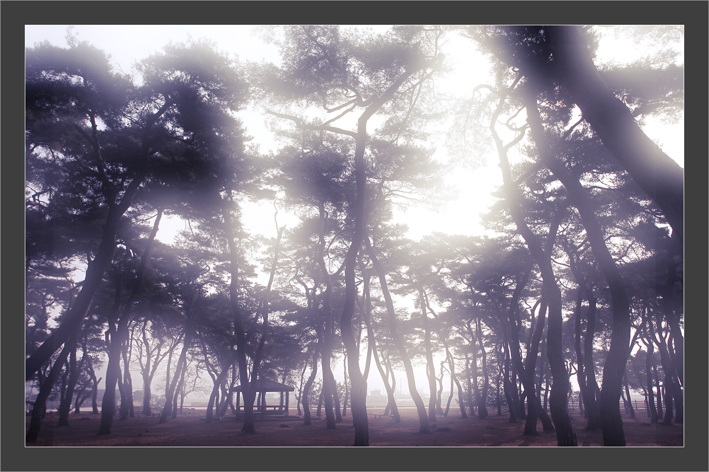
Task: Click the gazebo pavilion among the trees
Action: pyautogui.click(x=263, y=399)
